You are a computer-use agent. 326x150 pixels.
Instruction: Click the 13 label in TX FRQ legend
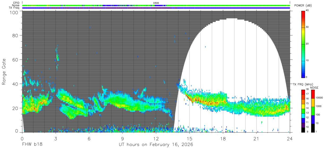pos(307,113)
